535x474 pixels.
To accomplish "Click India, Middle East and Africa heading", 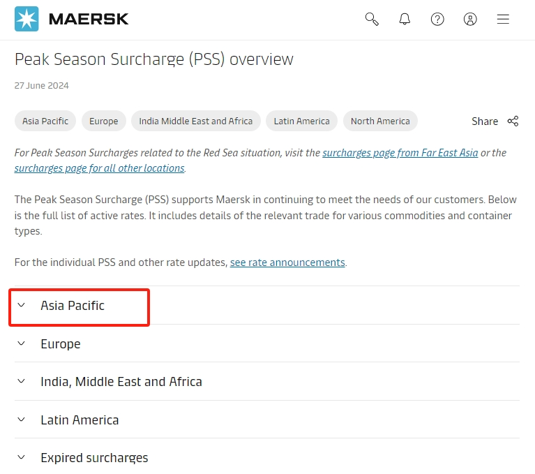I will tap(121, 381).
